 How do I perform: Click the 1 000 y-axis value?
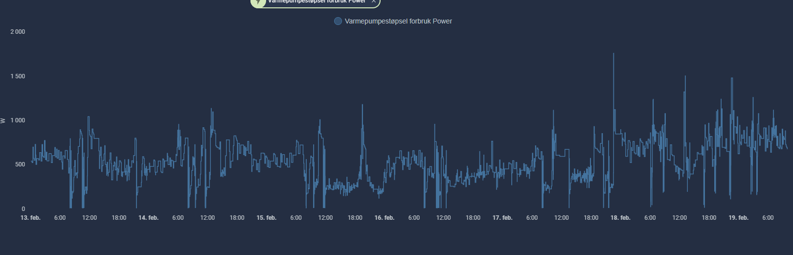(18, 120)
